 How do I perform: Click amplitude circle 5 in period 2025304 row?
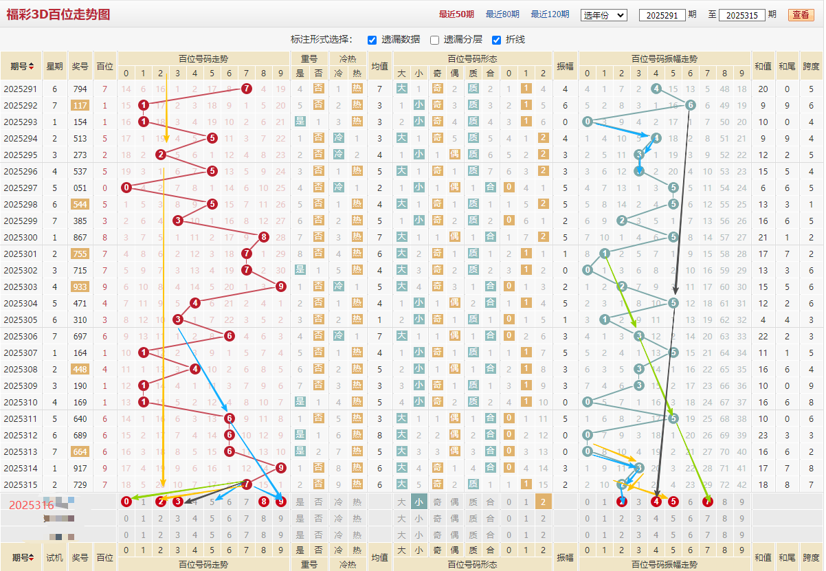tap(673, 303)
